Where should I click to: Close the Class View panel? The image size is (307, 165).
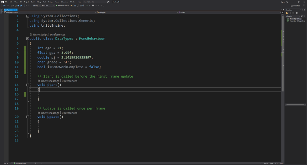305,10
